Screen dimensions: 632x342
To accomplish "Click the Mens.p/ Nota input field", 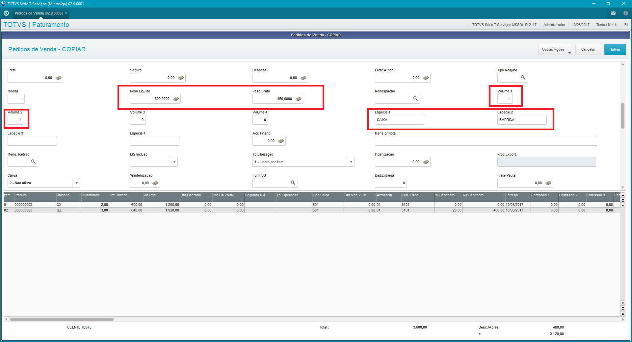I will tap(486, 141).
